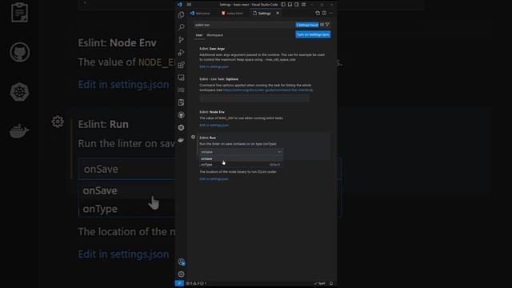Open notifications bell in status bar

pos(331,283)
